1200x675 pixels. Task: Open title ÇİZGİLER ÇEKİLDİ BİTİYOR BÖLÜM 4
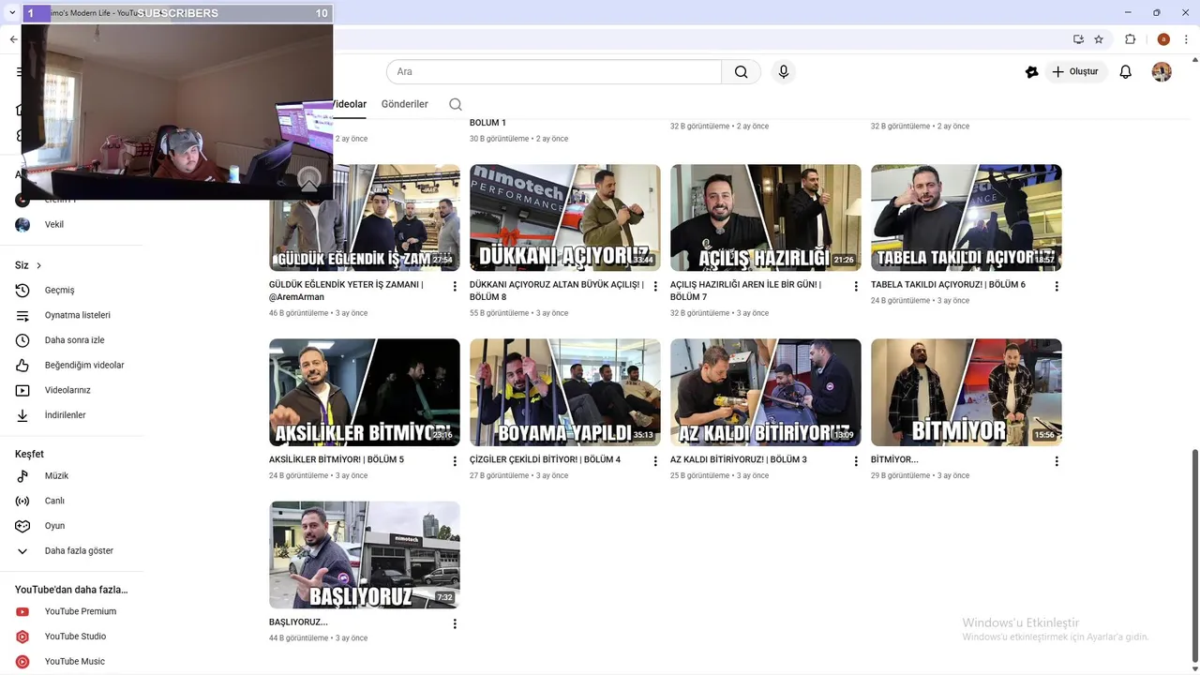tap(545, 460)
